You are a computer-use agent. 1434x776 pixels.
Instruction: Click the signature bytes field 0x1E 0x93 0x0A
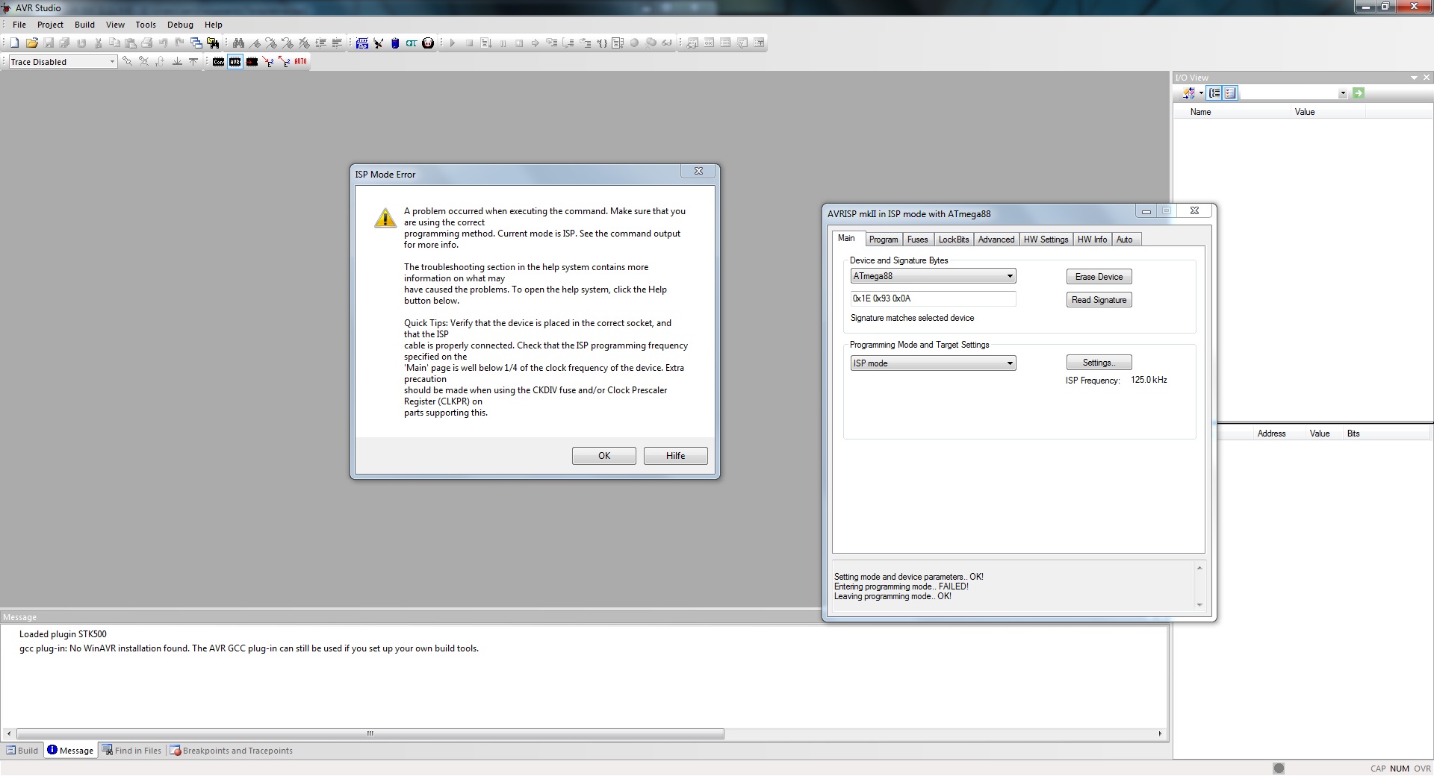click(x=933, y=298)
